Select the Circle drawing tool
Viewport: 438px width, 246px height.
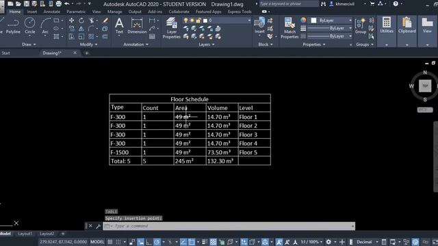(x=29, y=26)
